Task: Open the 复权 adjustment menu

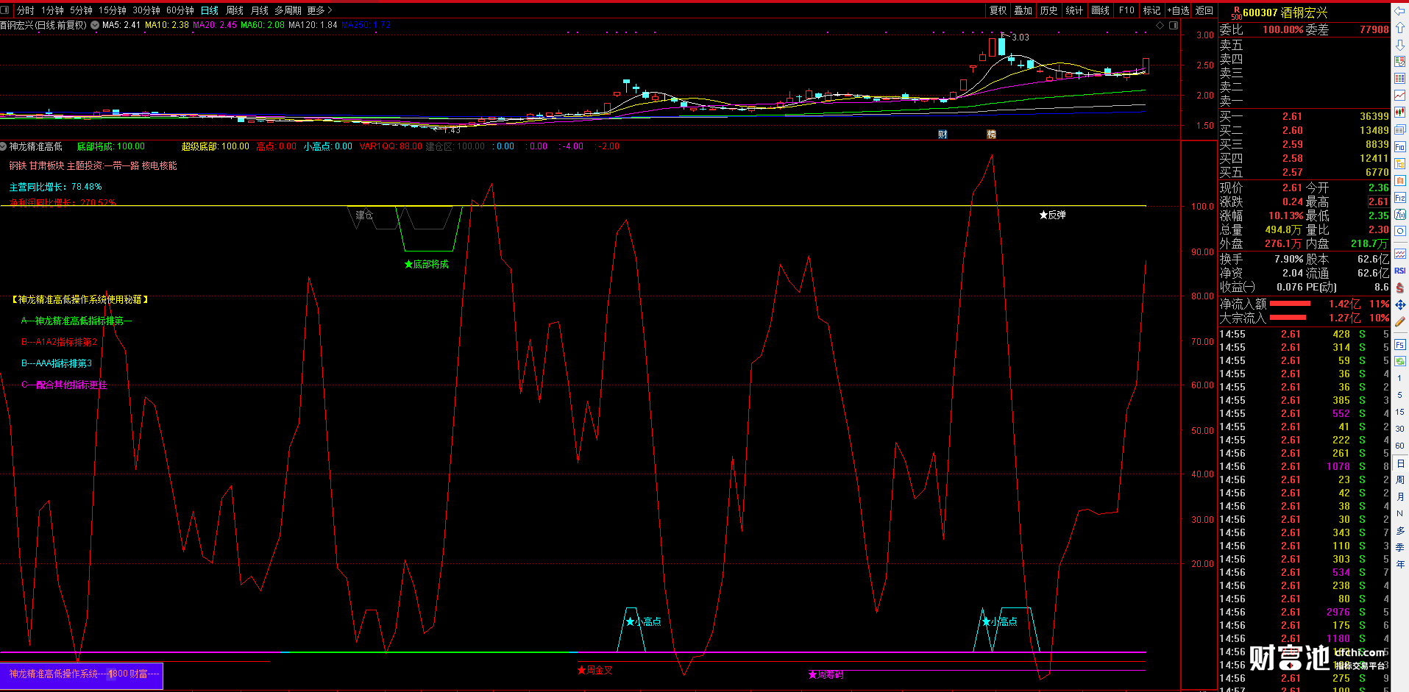Action: pos(998,10)
